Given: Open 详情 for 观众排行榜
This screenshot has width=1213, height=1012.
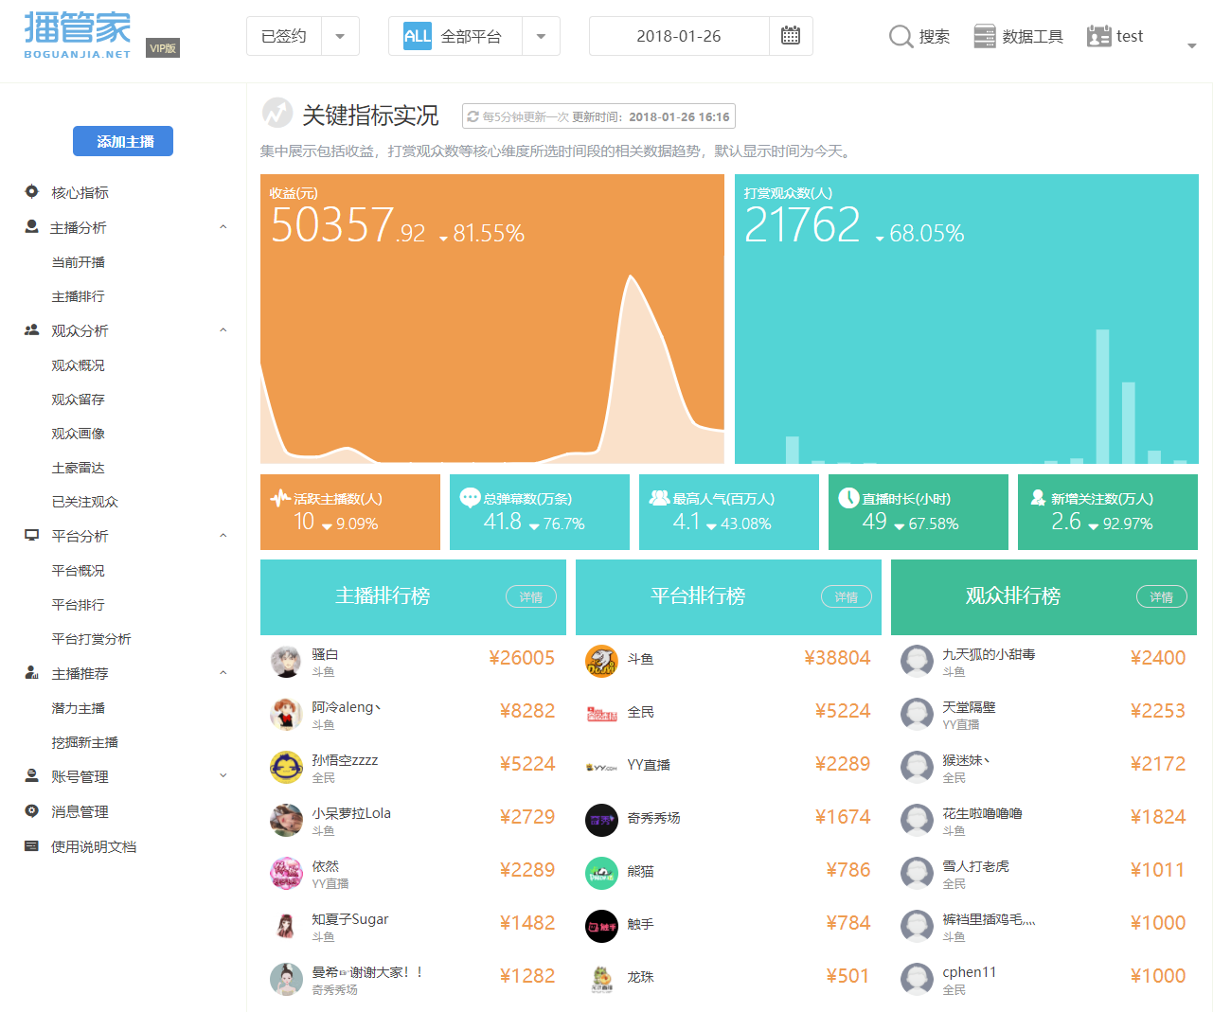Looking at the screenshot, I should 1162,596.
